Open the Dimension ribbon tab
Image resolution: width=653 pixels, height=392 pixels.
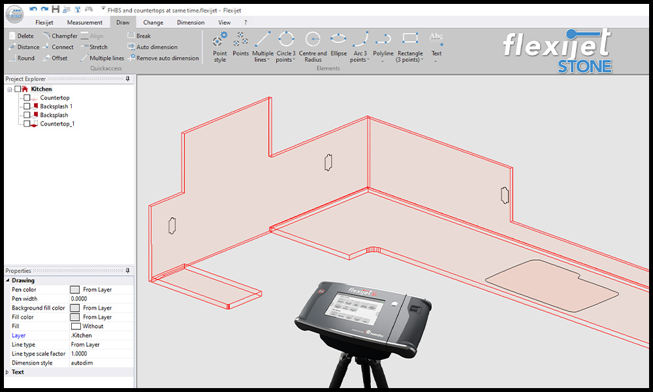pyautogui.click(x=191, y=22)
